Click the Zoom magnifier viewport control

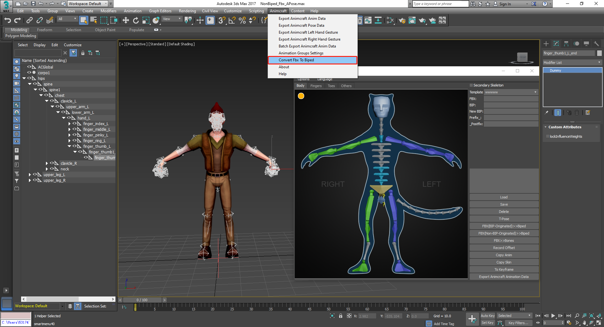[577, 316]
